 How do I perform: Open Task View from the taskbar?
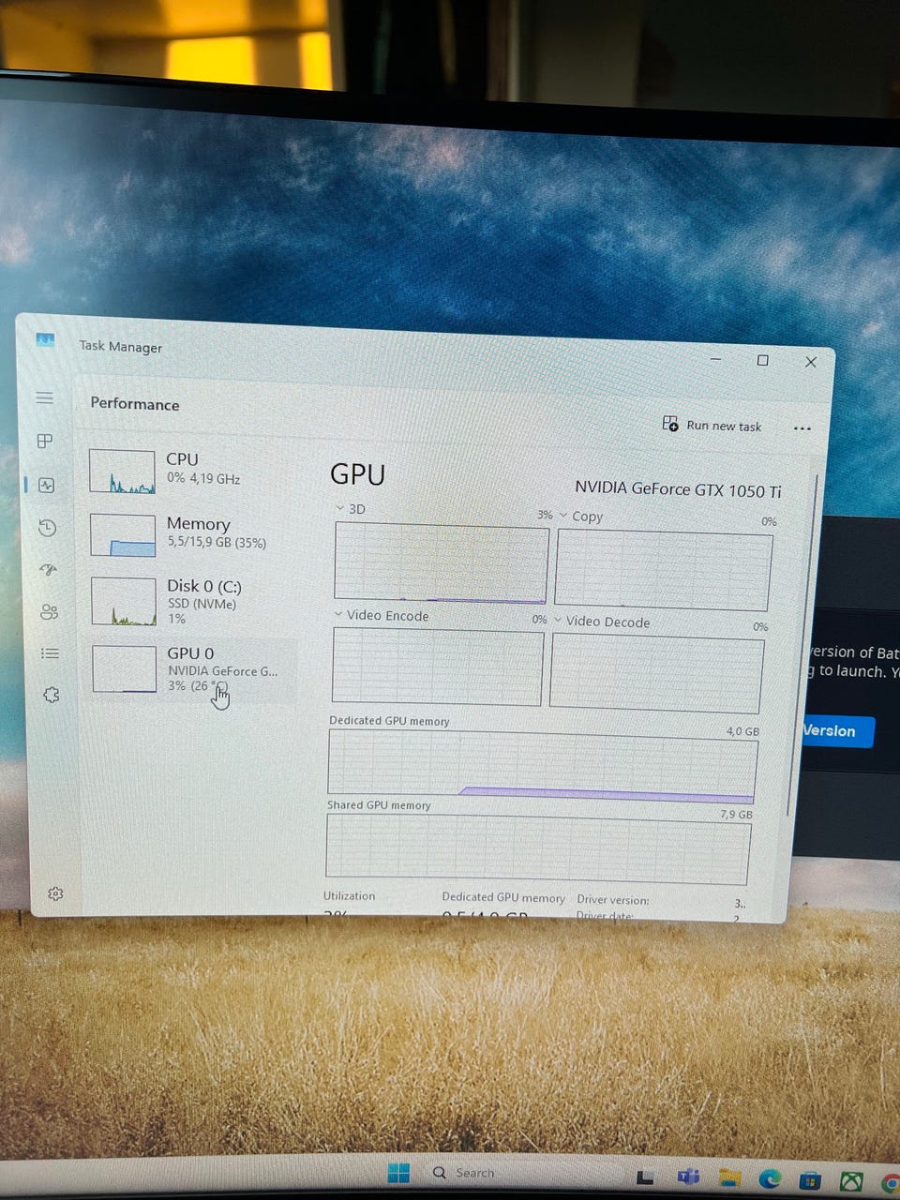point(645,1177)
